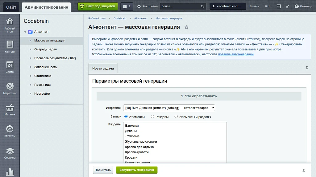Image resolution: width=316 pixels, height=177 pixels.
Task: Open Песочница in the tree
Action: [42, 85]
